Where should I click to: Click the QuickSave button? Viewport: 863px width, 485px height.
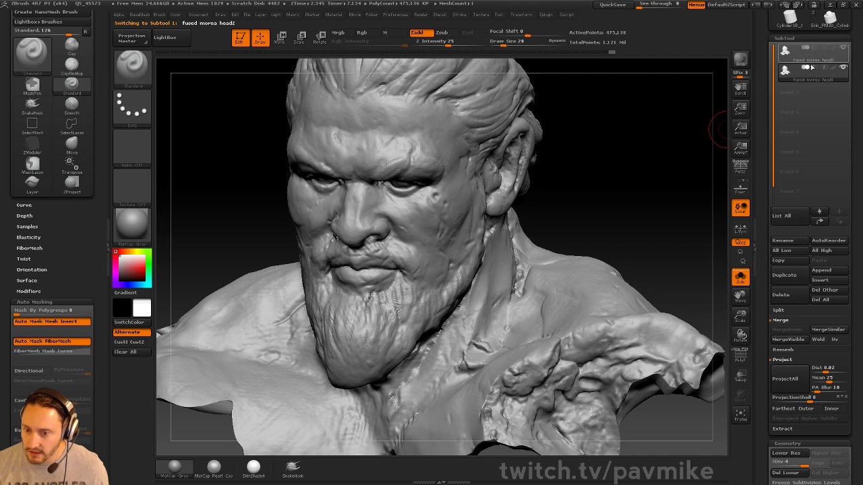[613, 5]
